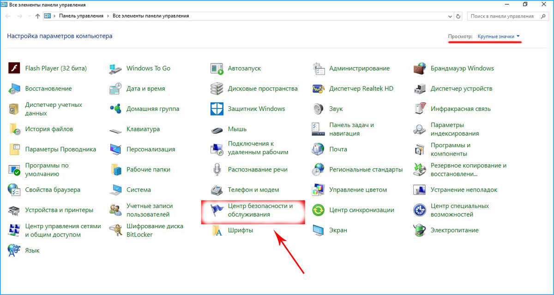This screenshot has width=554, height=295.
Task: Click the Персонализация icon
Action: 115,149
